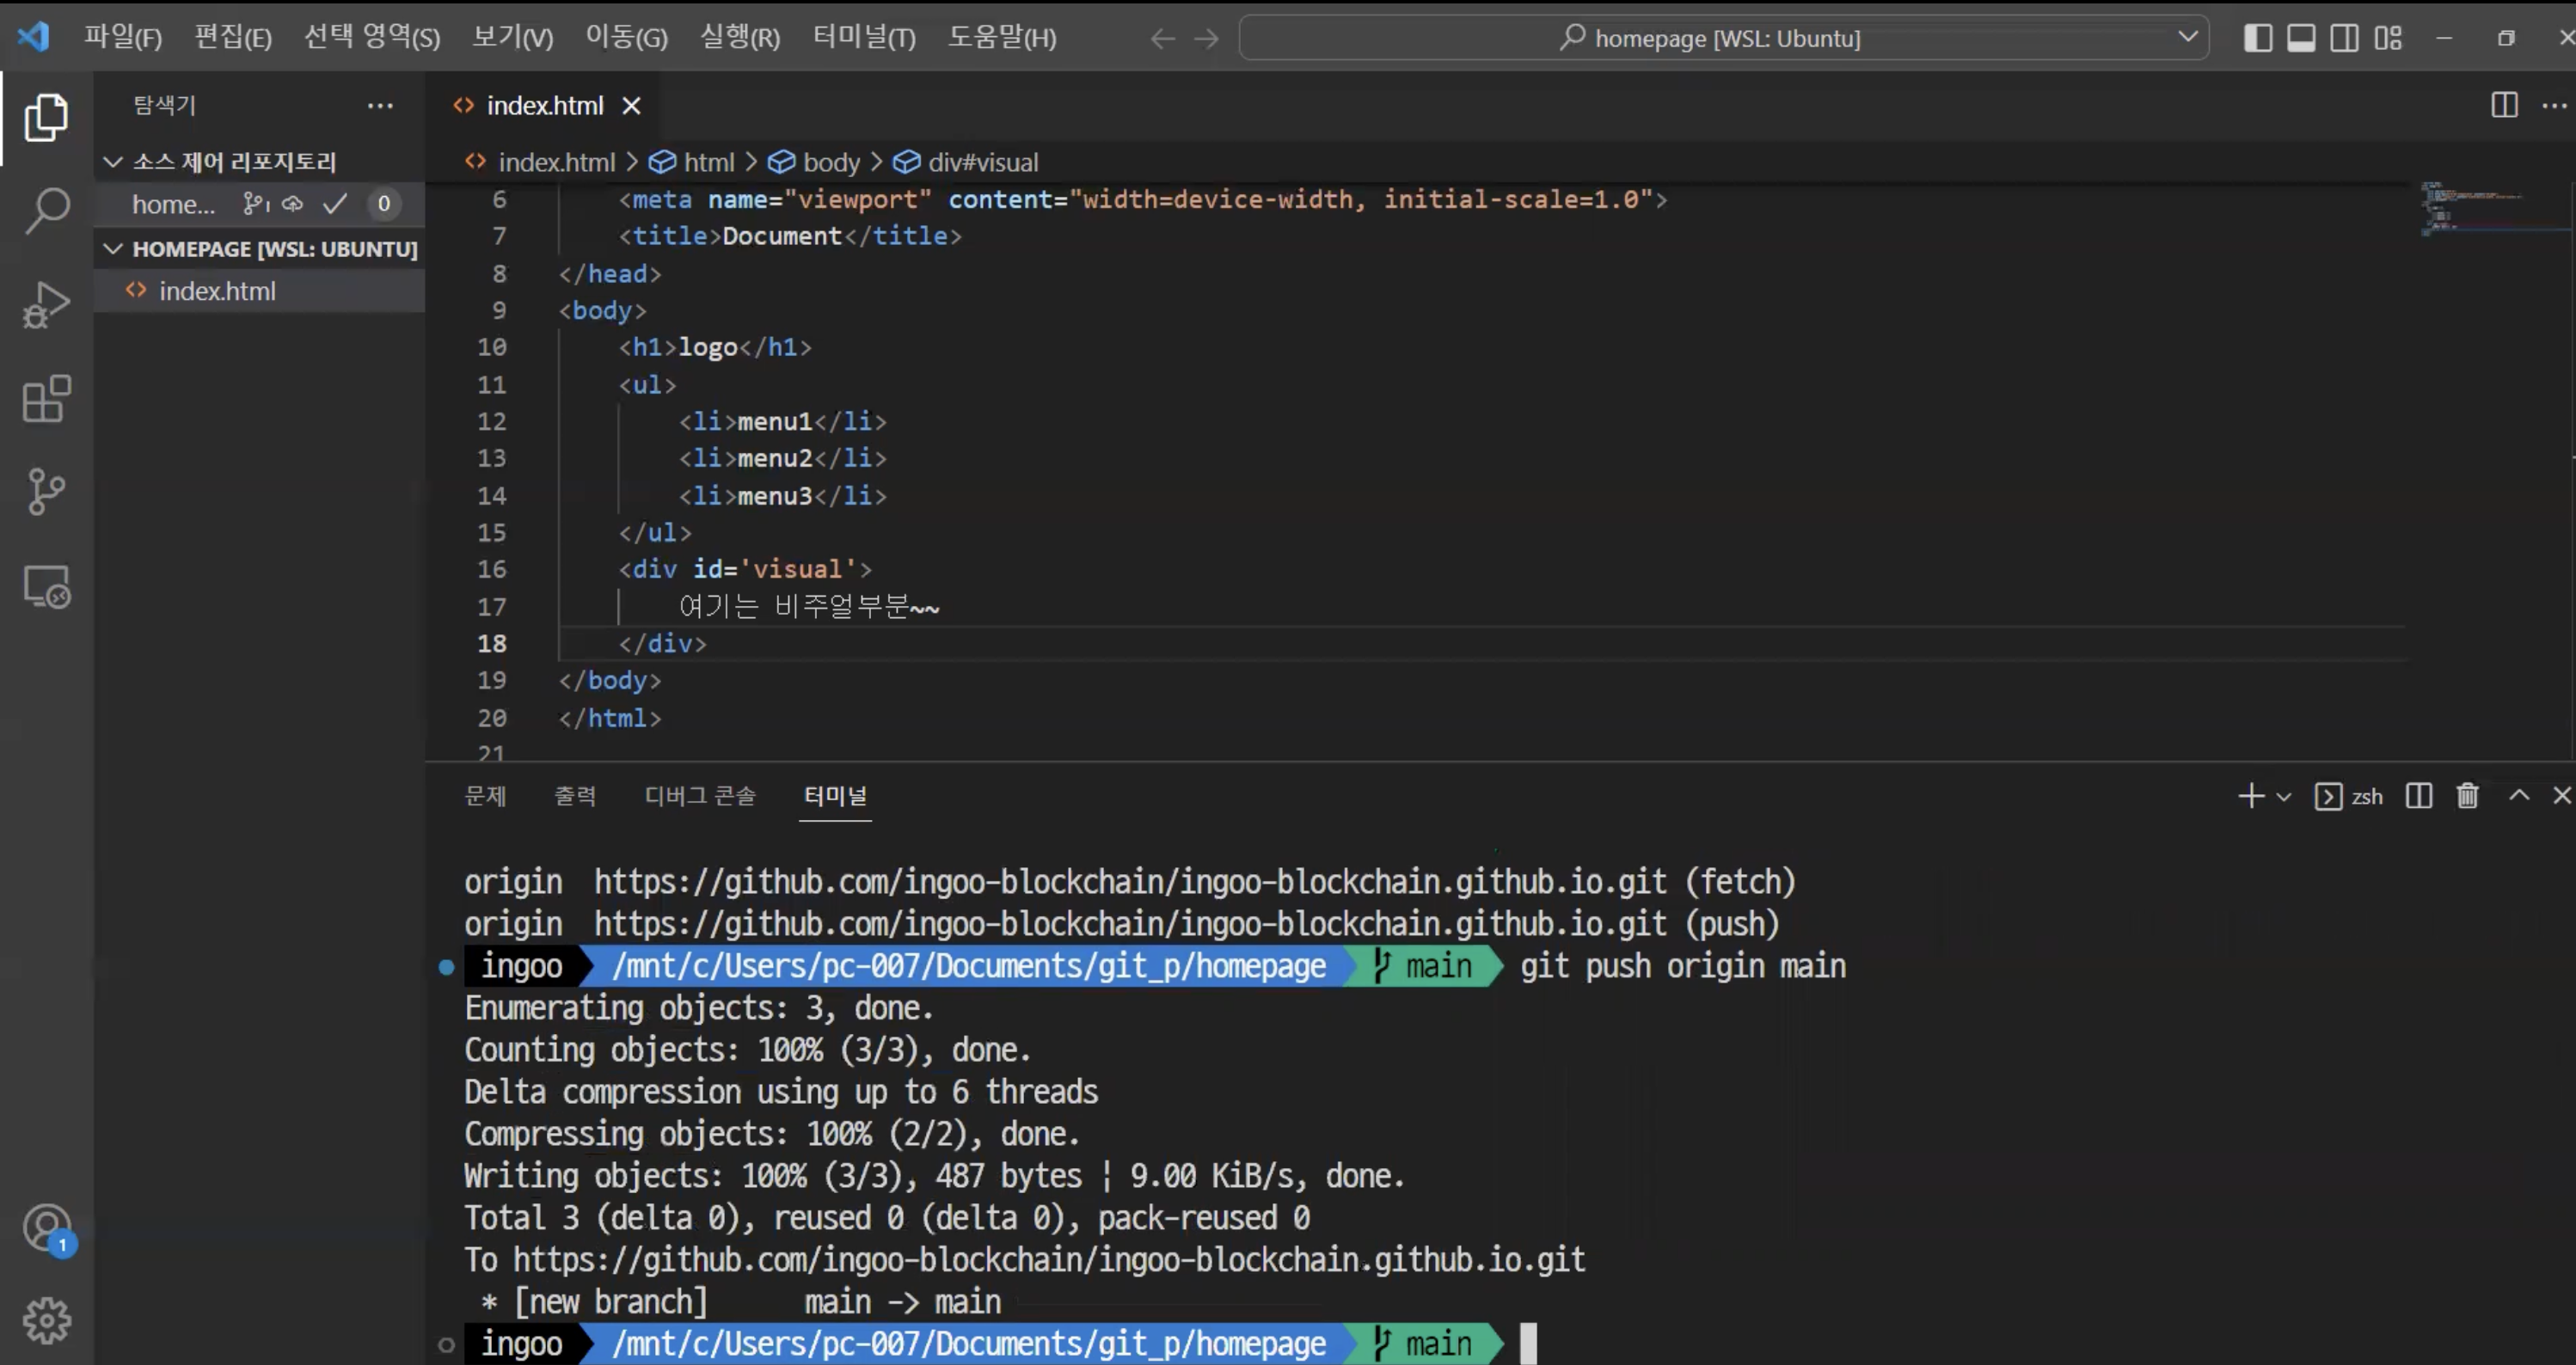
Task: Open Remote Explorer view
Action: (47, 587)
